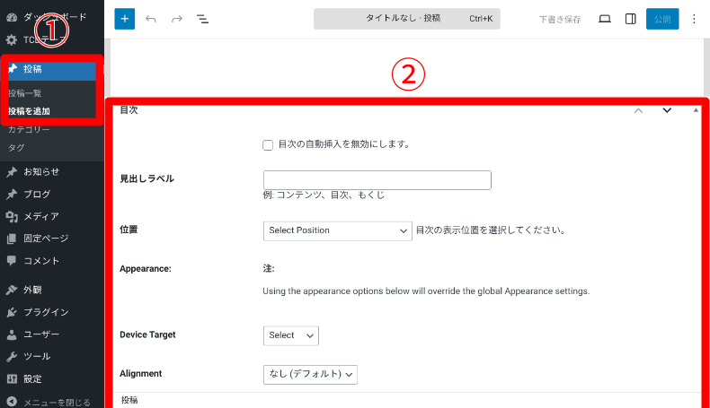The height and width of the screenshot is (408, 710).
Task: Open 投稿一覧 in the sidebar submenu
Action: coord(25,93)
